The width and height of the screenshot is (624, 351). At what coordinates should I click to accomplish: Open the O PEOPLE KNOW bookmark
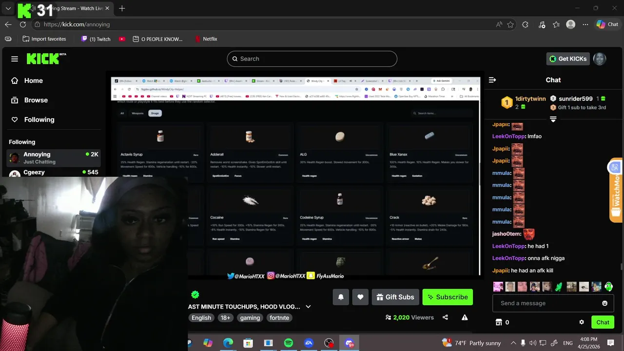(158, 39)
